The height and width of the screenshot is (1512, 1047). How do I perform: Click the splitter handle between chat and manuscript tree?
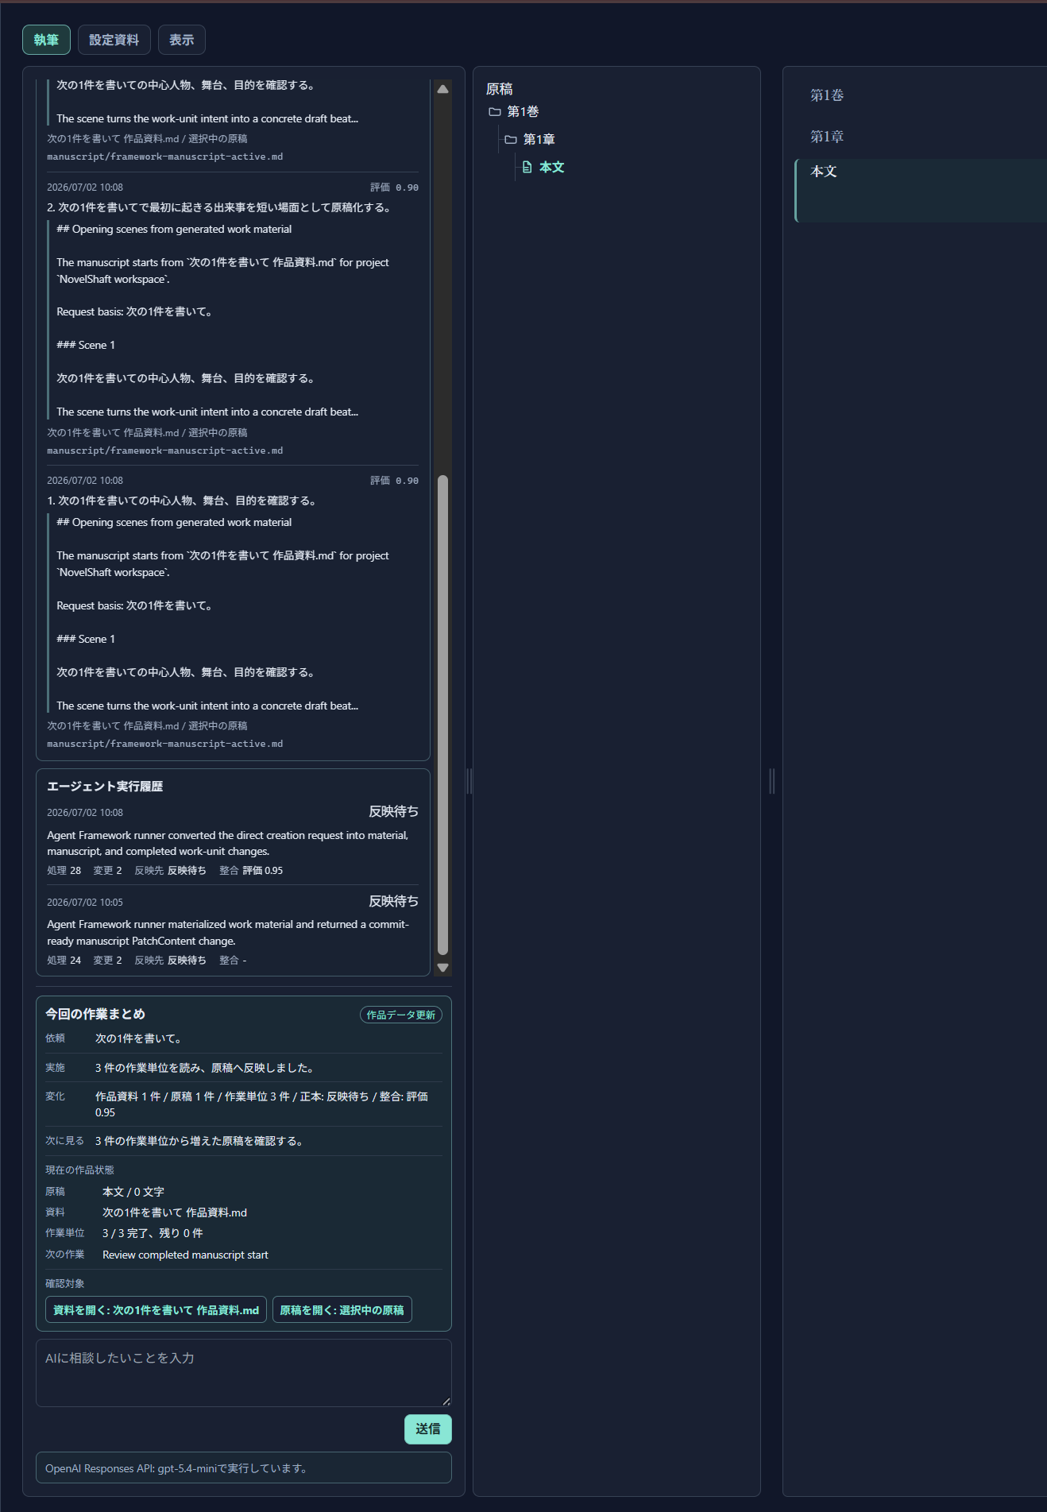pyautogui.click(x=469, y=781)
